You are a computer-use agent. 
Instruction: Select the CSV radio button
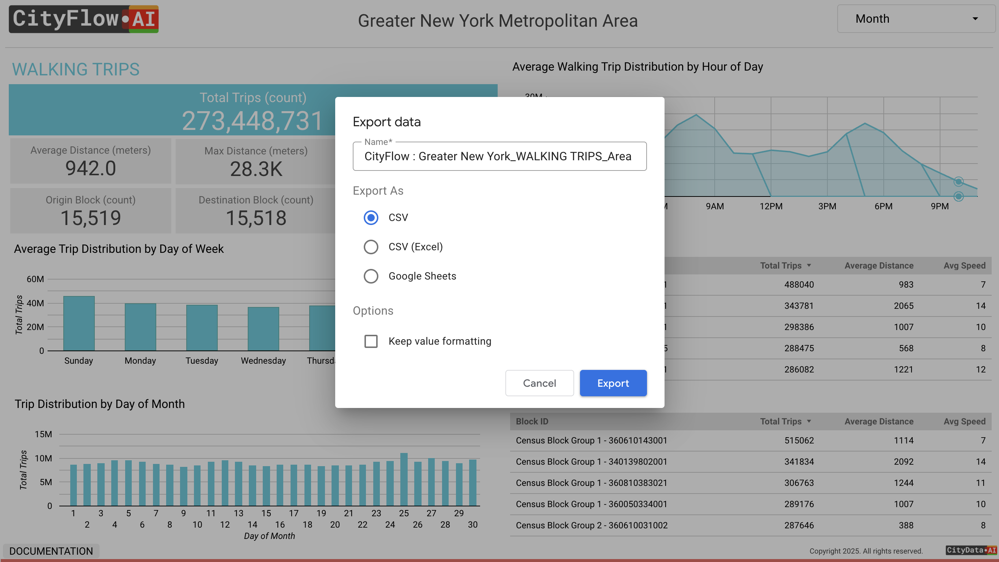pyautogui.click(x=371, y=218)
